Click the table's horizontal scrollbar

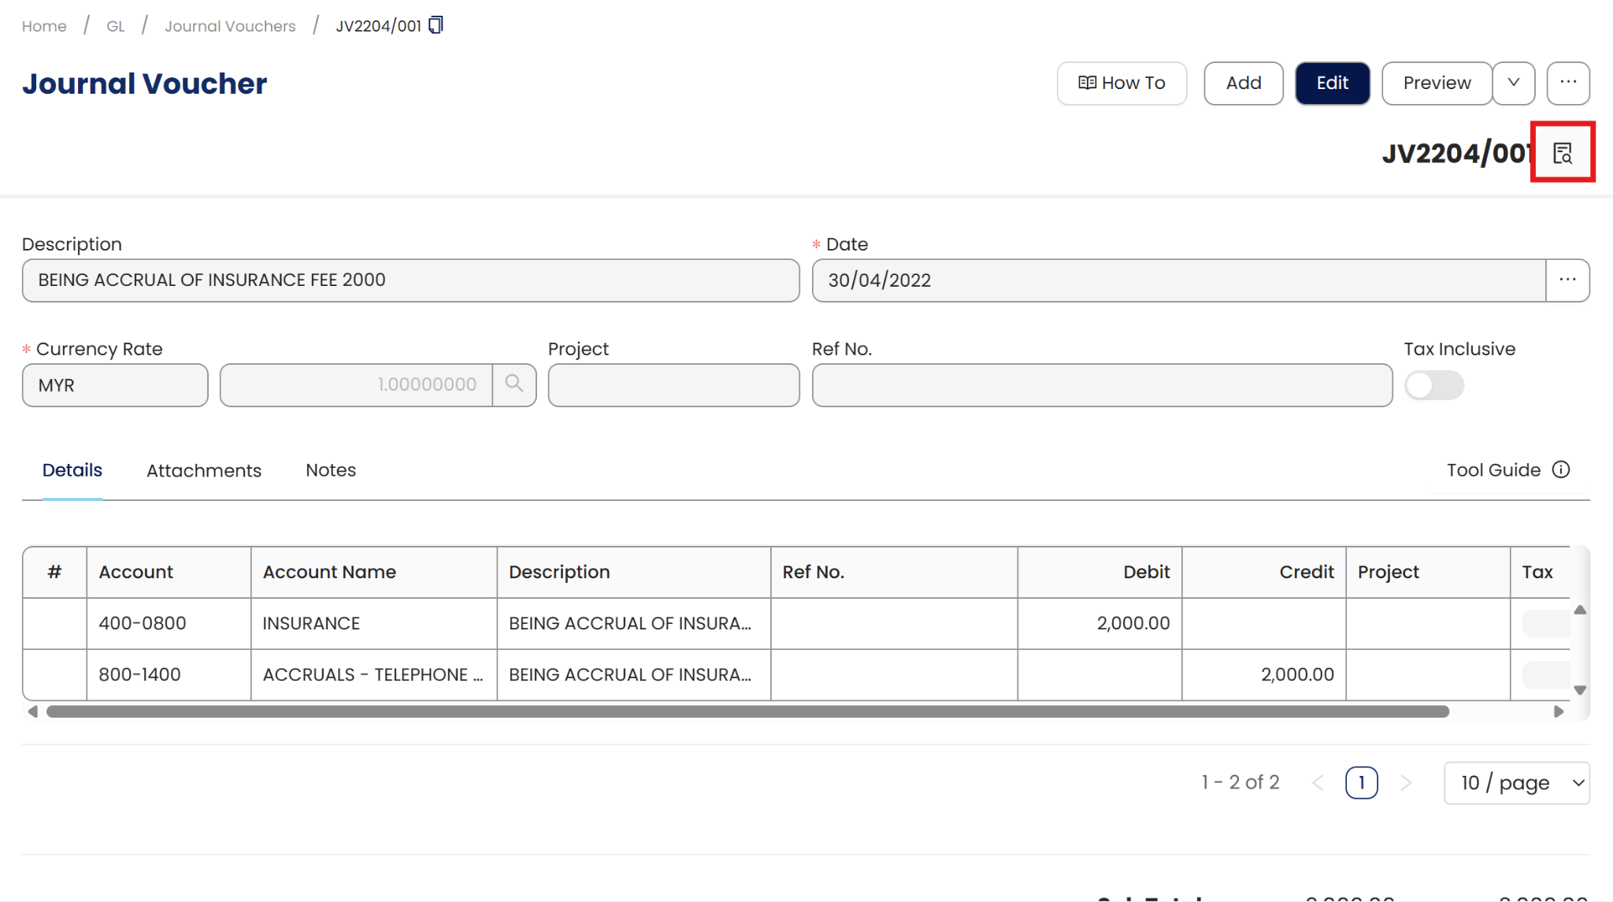pos(747,711)
